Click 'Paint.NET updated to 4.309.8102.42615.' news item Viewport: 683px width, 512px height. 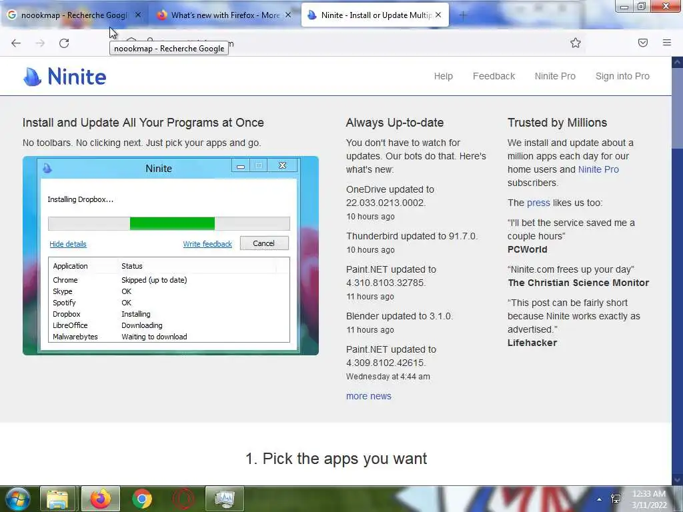[391, 356]
